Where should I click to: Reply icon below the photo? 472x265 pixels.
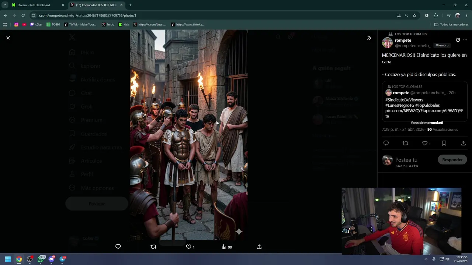118,247
